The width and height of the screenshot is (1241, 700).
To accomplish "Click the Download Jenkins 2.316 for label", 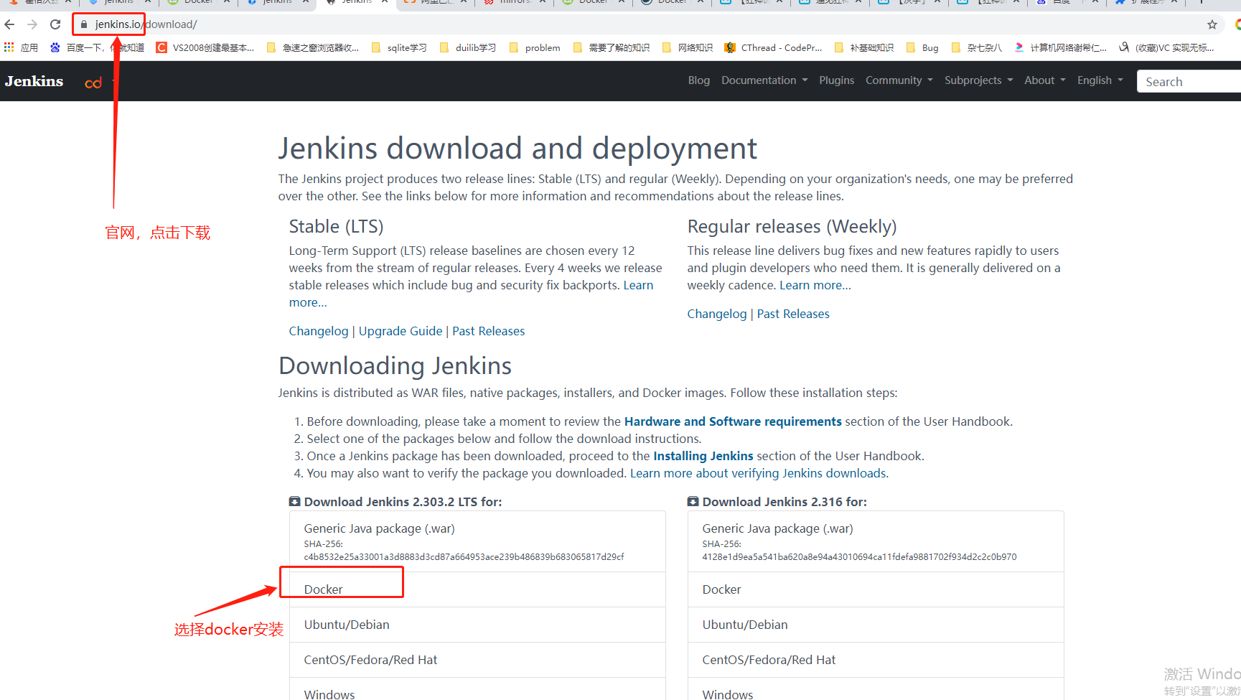I will (x=785, y=502).
